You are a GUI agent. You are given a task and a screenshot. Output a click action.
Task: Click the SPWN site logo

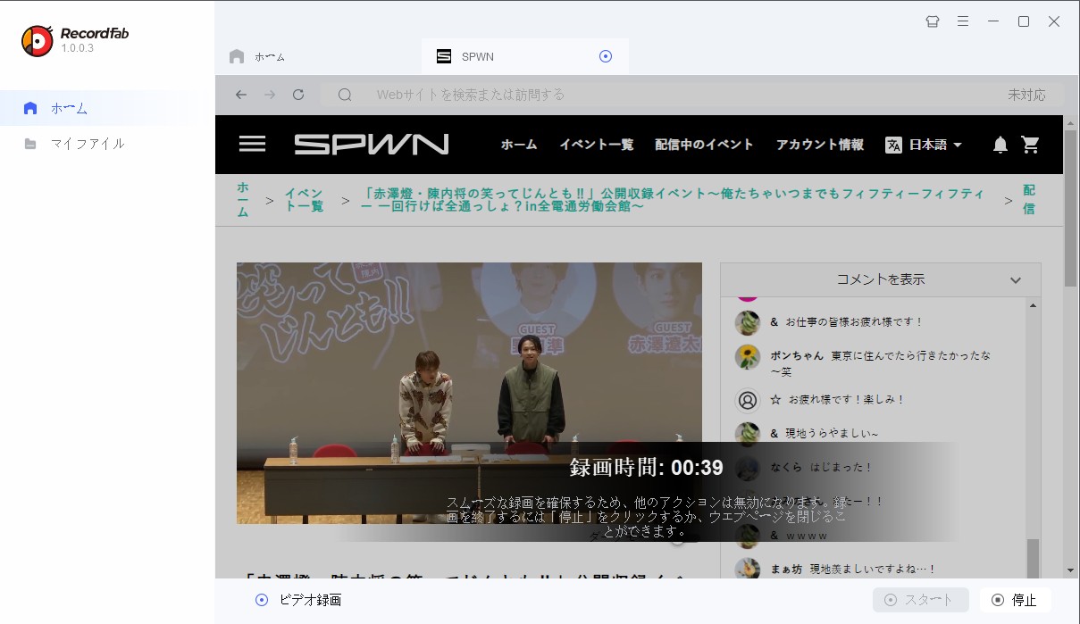pos(372,144)
